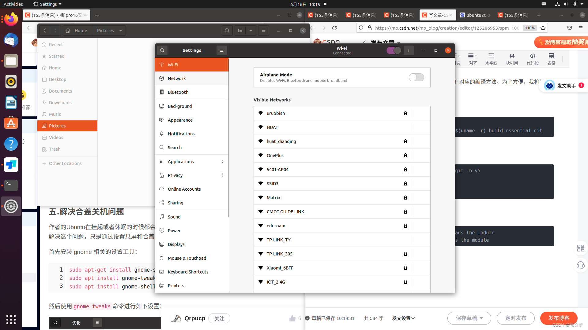Screen dimensions: 588x330
Task: Click the Settings sidebar scrollbar
Action: coord(228,137)
